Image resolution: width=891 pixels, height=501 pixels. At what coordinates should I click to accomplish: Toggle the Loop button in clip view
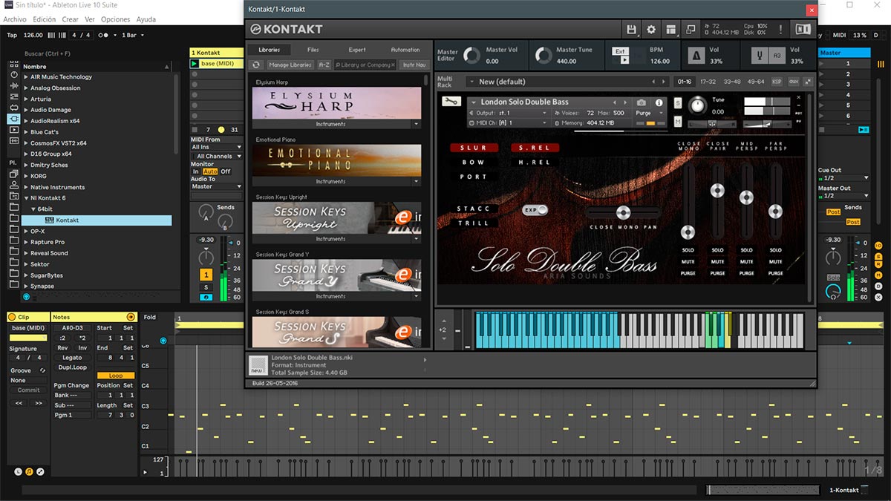[116, 376]
